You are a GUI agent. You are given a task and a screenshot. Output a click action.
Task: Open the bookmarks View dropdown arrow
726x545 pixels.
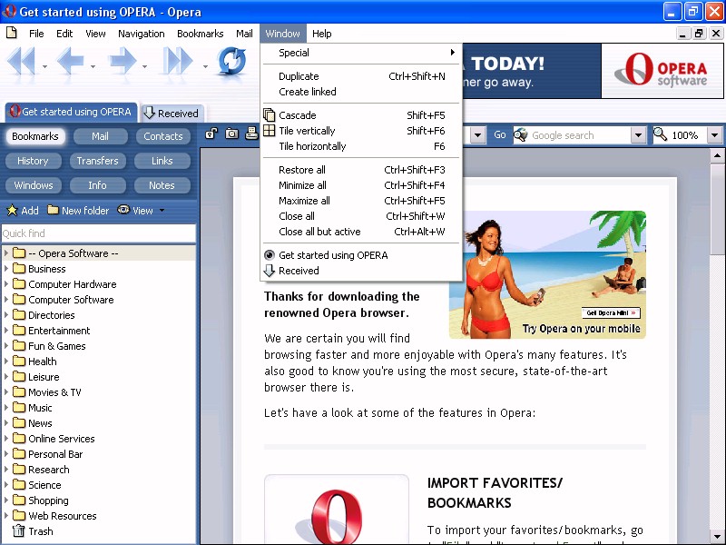(x=162, y=211)
